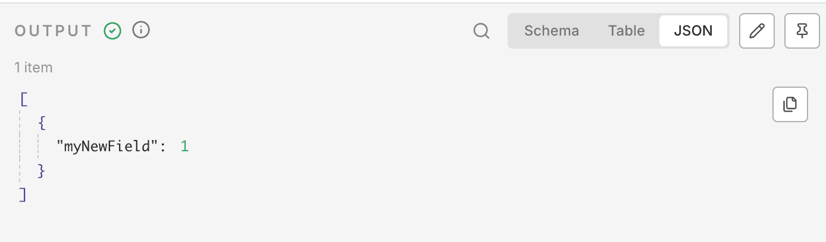This screenshot has height=242, width=826.
Task: Switch to the Schema view
Action: (551, 31)
